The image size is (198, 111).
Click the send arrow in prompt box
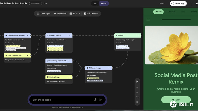click(x=101, y=100)
